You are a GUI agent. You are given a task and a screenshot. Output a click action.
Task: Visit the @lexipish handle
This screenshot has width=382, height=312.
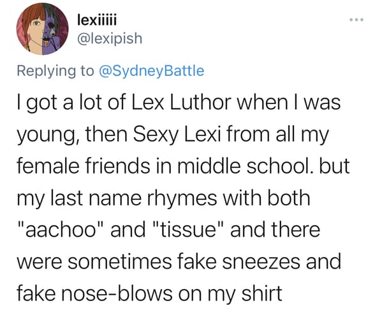click(110, 38)
